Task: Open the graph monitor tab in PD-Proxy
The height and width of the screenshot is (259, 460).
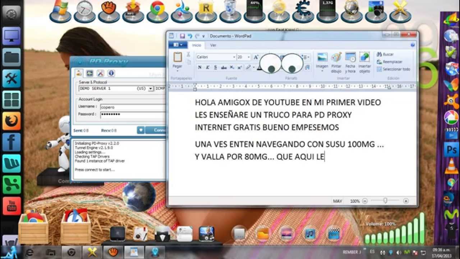Action: (90, 73)
